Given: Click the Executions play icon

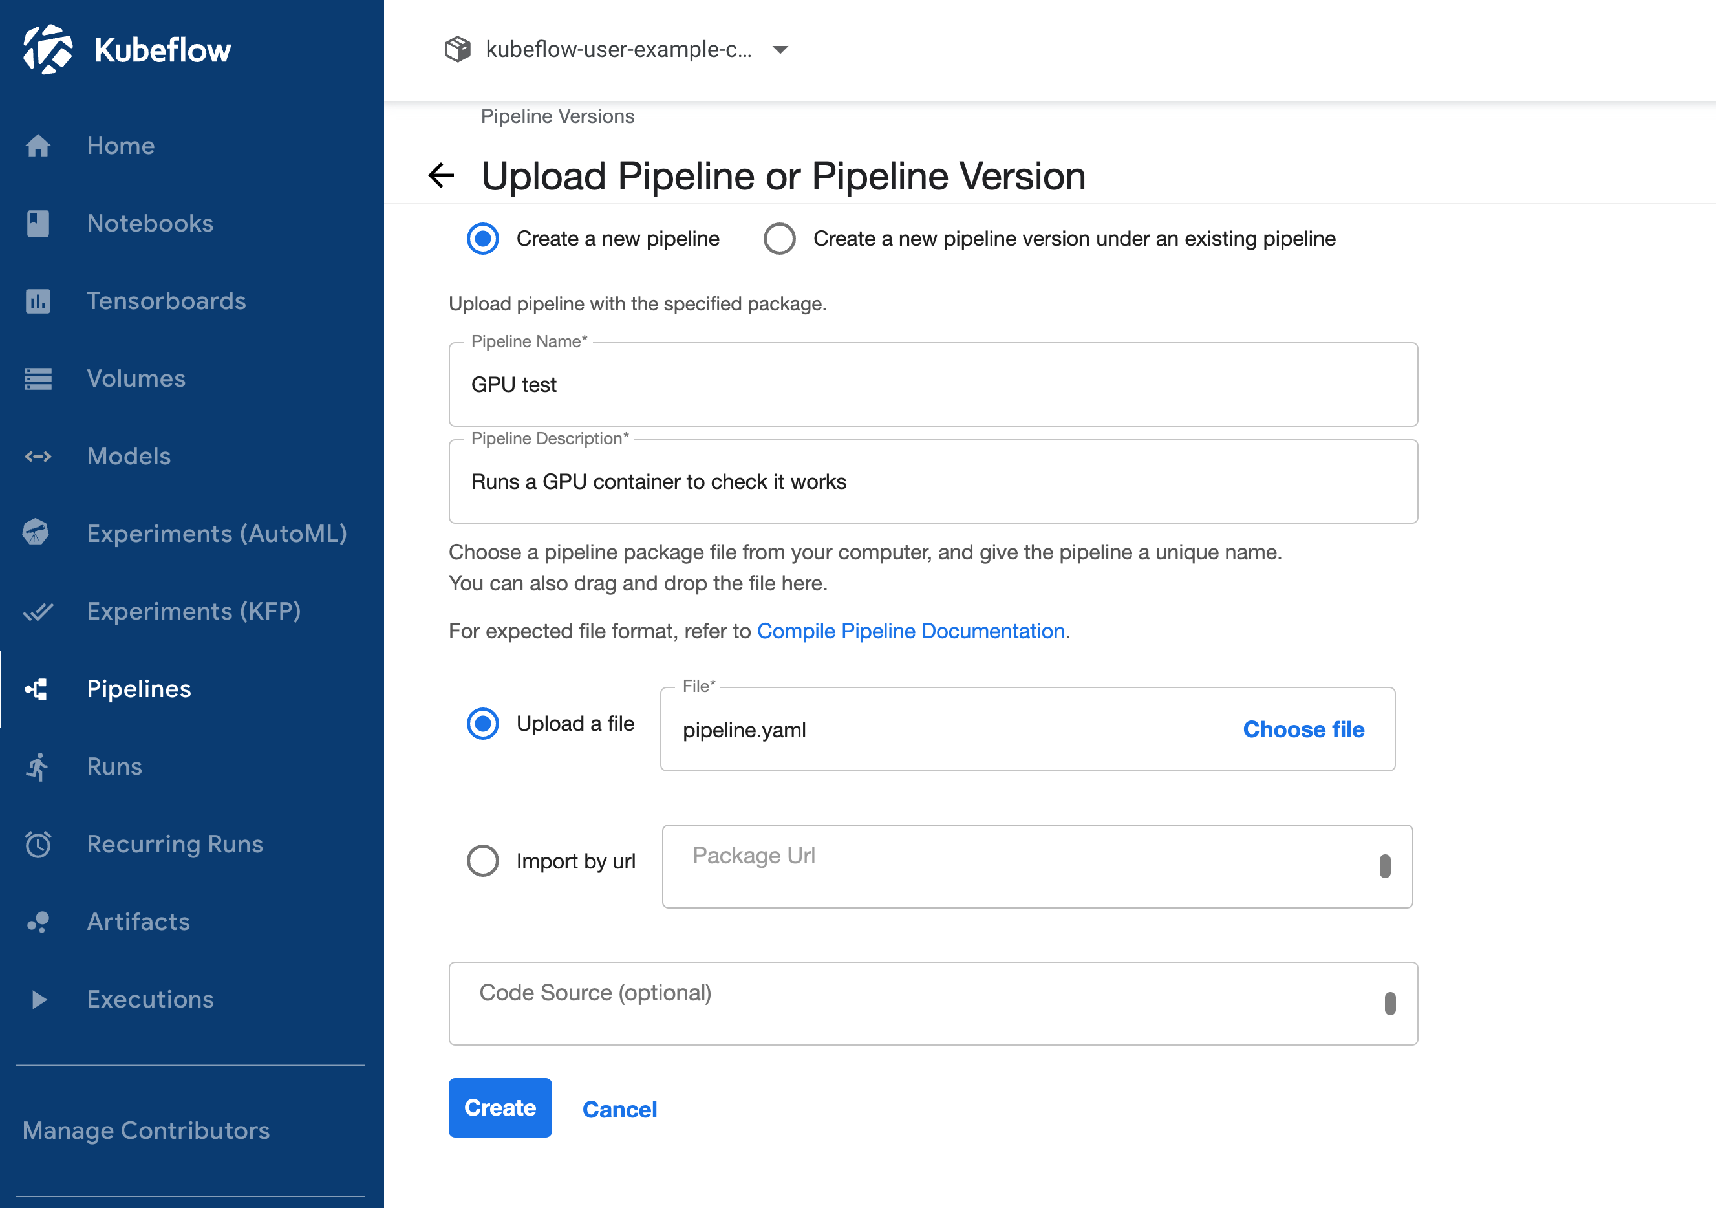Looking at the screenshot, I should 38,999.
